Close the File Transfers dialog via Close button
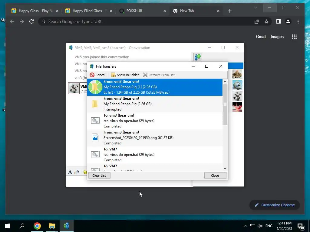The image size is (310, 232). coord(215,176)
